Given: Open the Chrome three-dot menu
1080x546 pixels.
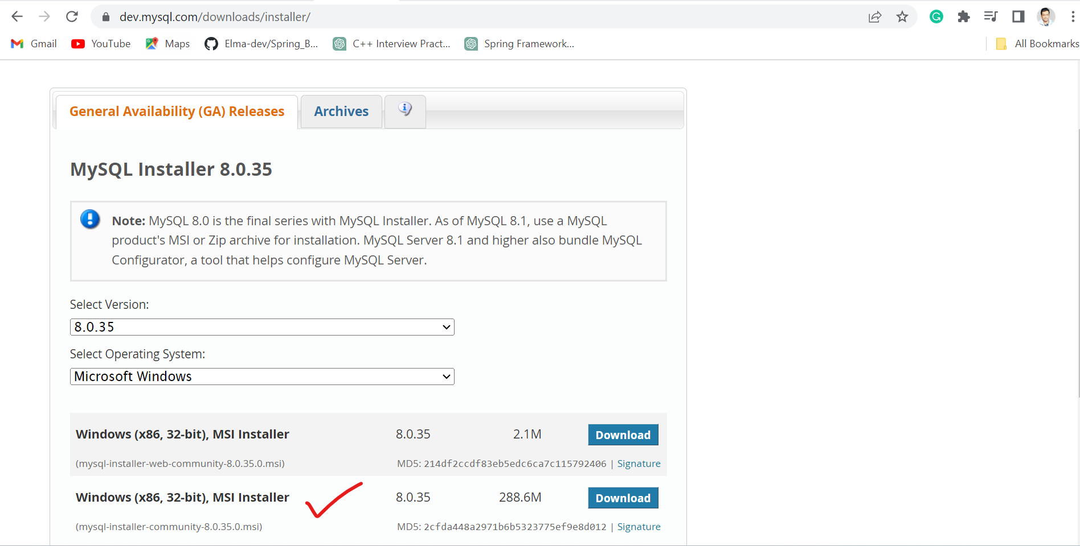Looking at the screenshot, I should (x=1073, y=16).
